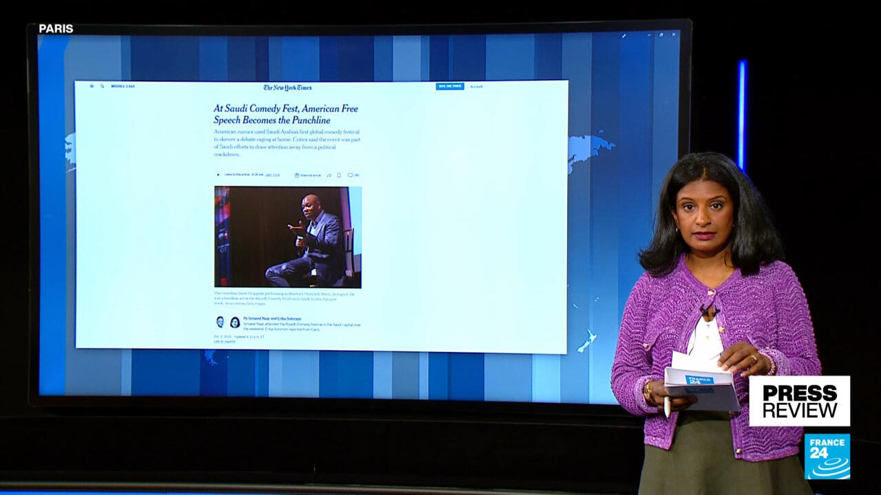The height and width of the screenshot is (495, 881).
Task: Click the Dave Chappelle article photo
Action: [x=288, y=236]
